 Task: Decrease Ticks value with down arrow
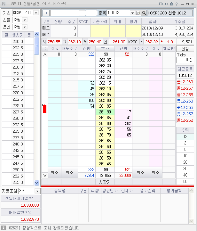pyautogui.click(x=191, y=61)
